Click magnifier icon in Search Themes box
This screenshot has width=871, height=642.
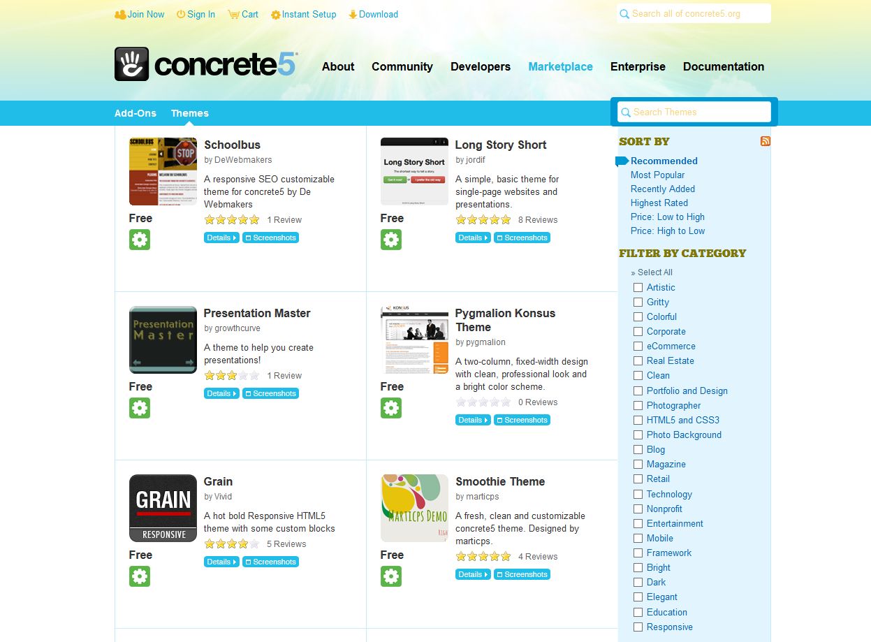click(x=627, y=112)
